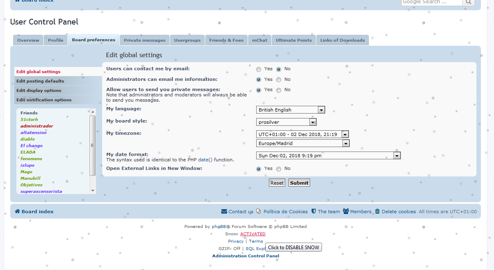Click The team shield icon

313,212
